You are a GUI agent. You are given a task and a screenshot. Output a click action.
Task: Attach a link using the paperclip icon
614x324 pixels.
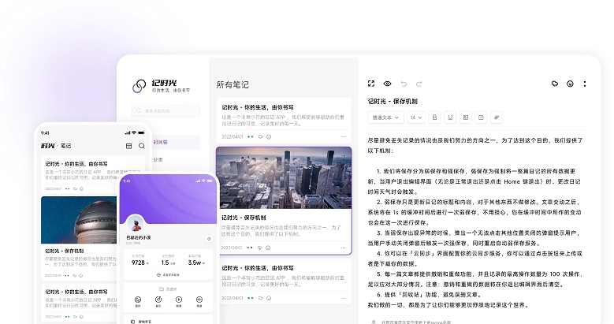(x=497, y=117)
